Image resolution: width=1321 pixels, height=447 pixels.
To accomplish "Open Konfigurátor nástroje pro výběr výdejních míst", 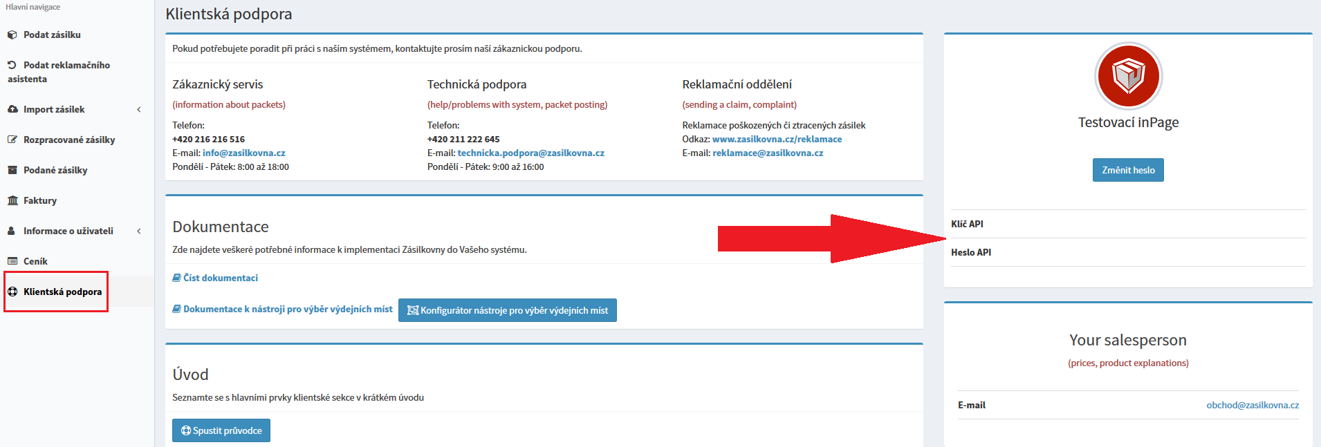I will point(507,310).
